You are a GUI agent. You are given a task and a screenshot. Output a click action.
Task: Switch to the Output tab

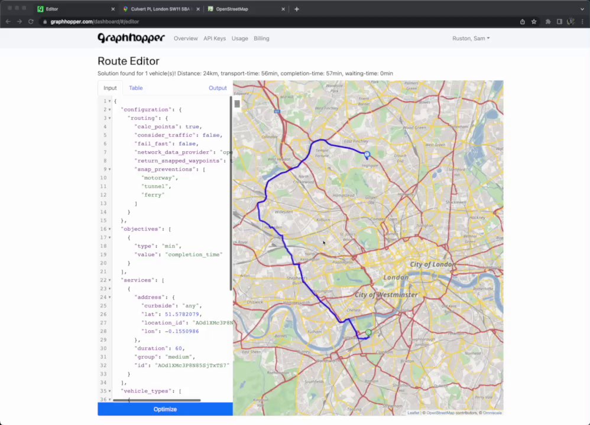pyautogui.click(x=218, y=88)
